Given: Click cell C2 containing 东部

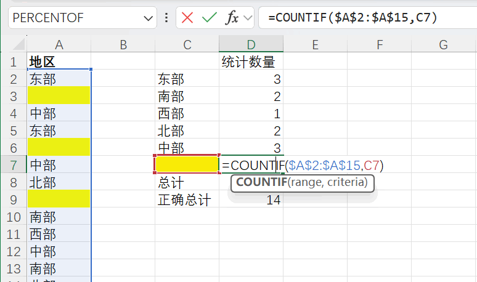Looking at the screenshot, I should [187, 79].
